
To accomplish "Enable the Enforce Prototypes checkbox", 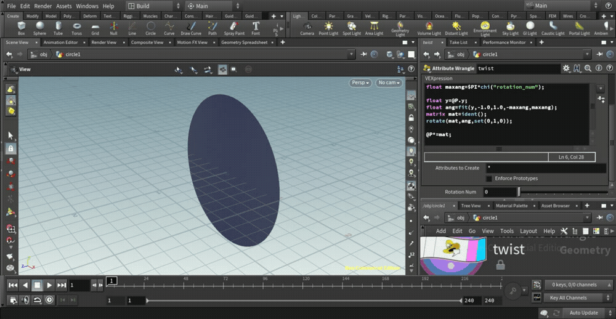I will [x=489, y=179].
